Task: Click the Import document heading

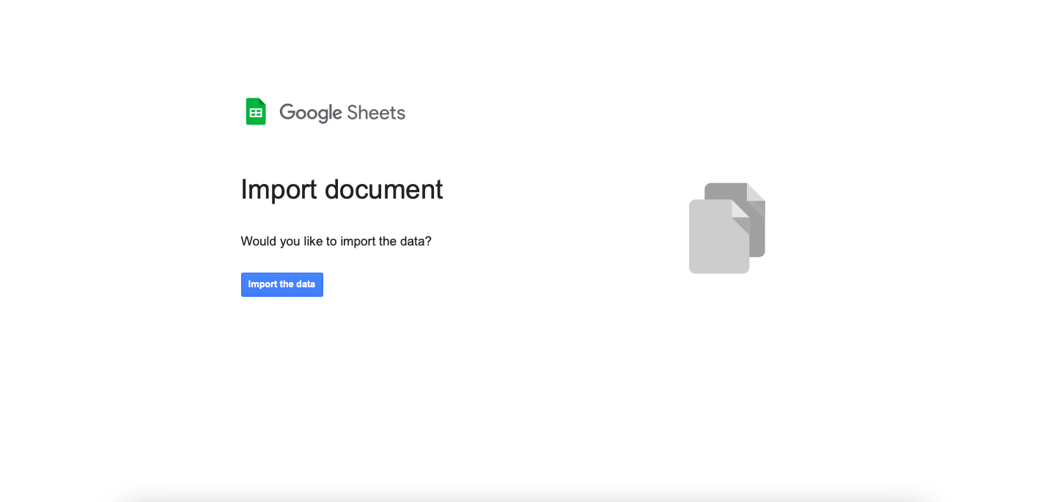Action: (x=342, y=189)
